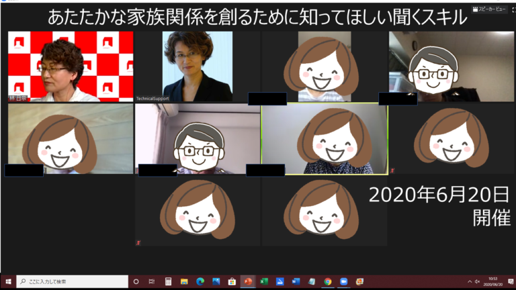Open Word from the taskbar
This screenshot has height=290, width=516.
(x=296, y=281)
